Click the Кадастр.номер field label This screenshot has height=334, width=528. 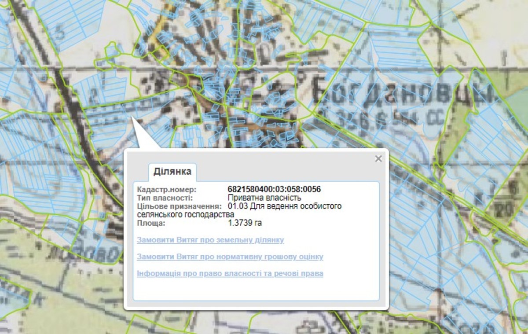tap(167, 189)
